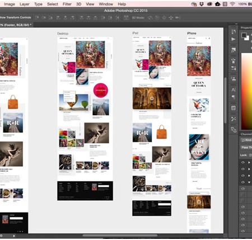Expand the topmost collapsed layer group arrow

[x=249, y=162]
